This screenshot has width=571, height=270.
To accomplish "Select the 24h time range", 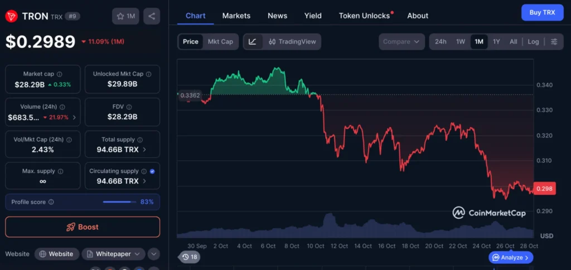I will [x=441, y=42].
